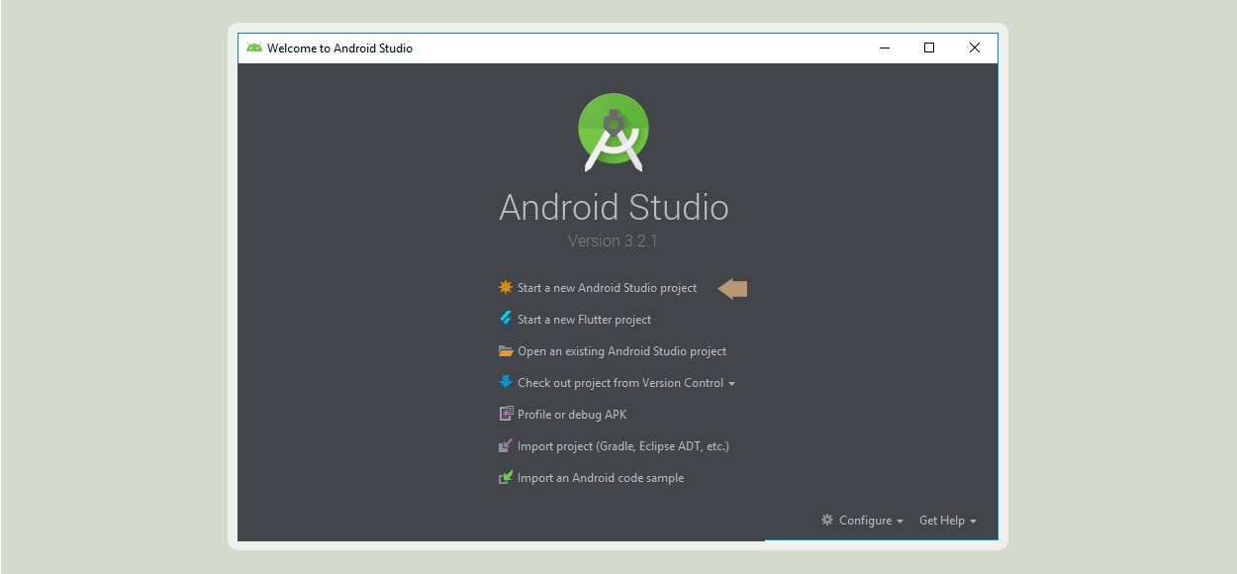The height and width of the screenshot is (574, 1237).
Task: Open Check out project from Version Control
Action: pyautogui.click(x=620, y=383)
